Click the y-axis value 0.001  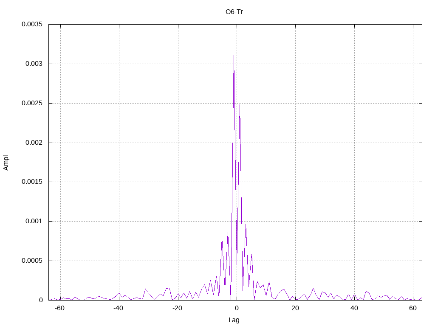coord(34,221)
